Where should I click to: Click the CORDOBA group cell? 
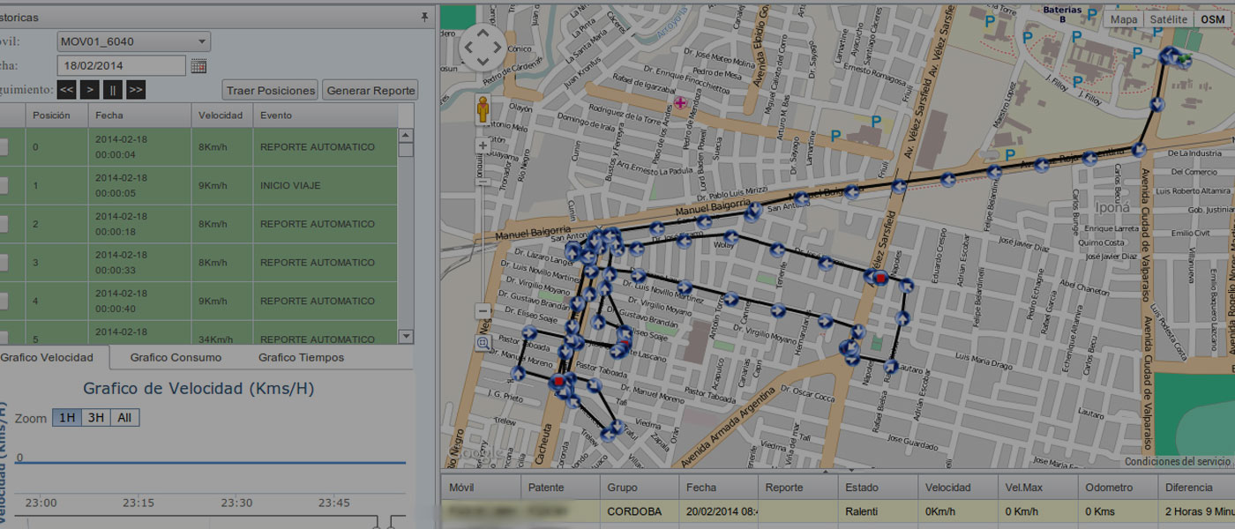coord(639,511)
